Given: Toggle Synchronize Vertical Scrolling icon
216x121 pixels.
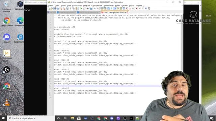Looking at the screenshot, I should coord(102,8).
